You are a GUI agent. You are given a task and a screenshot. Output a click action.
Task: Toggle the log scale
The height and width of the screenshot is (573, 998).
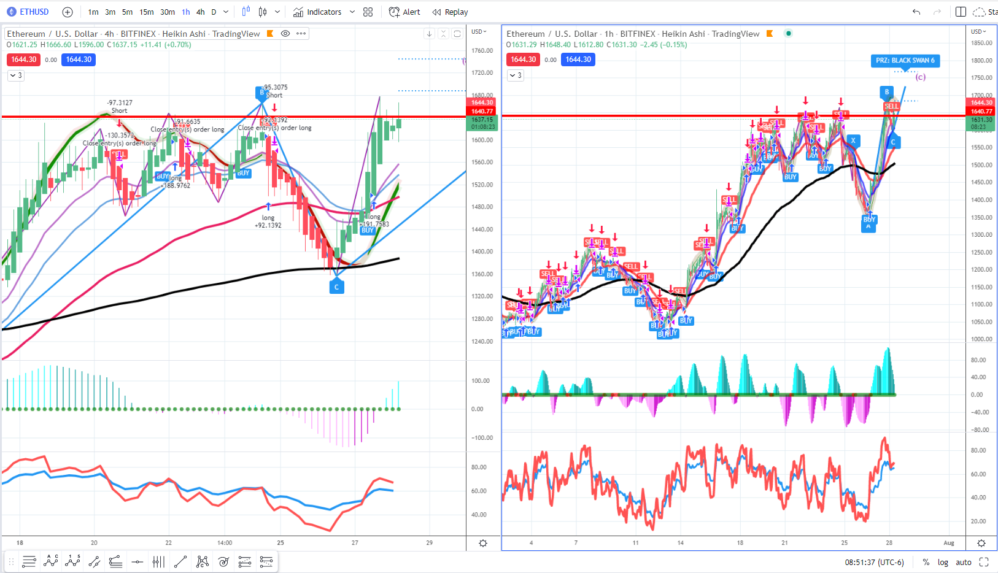(x=943, y=562)
